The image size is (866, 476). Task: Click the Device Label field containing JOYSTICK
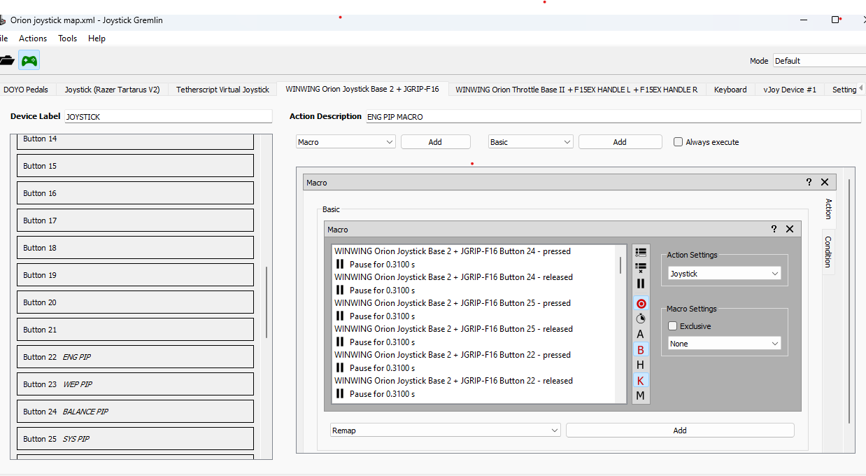coord(169,117)
